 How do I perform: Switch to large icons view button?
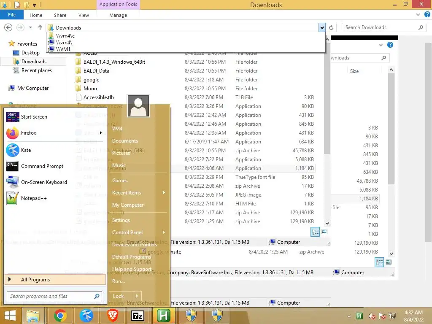[324, 232]
